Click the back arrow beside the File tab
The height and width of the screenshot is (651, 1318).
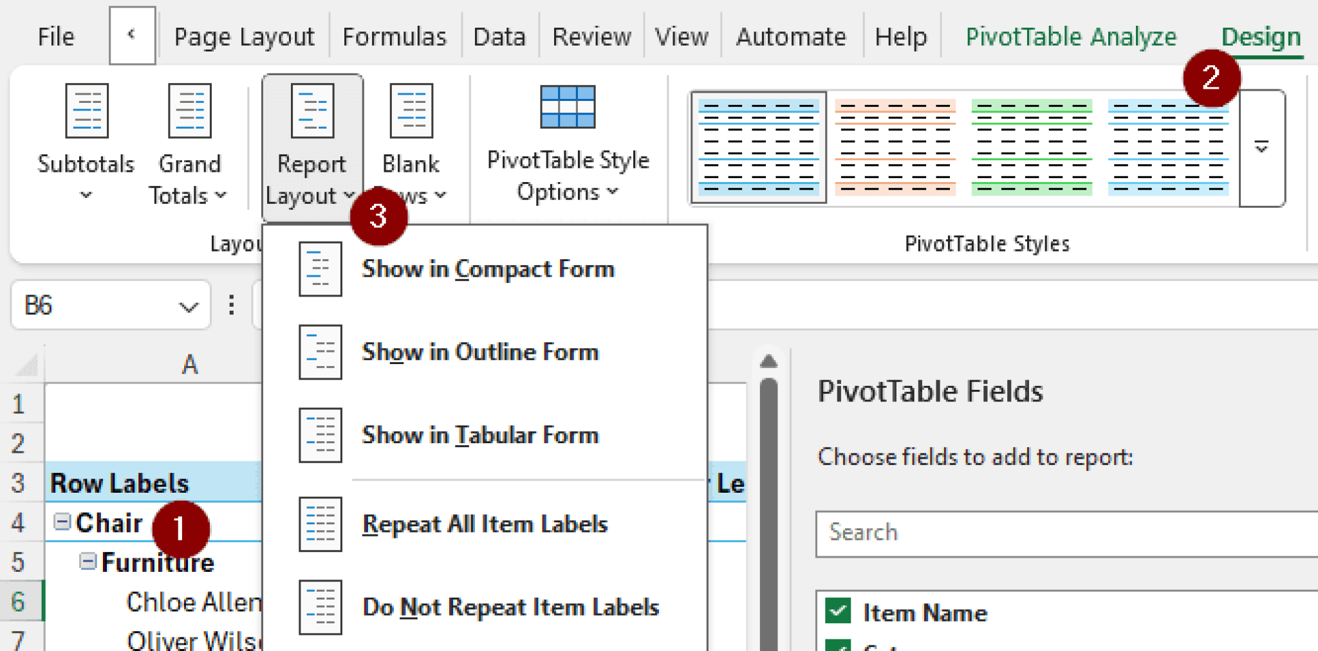132,35
